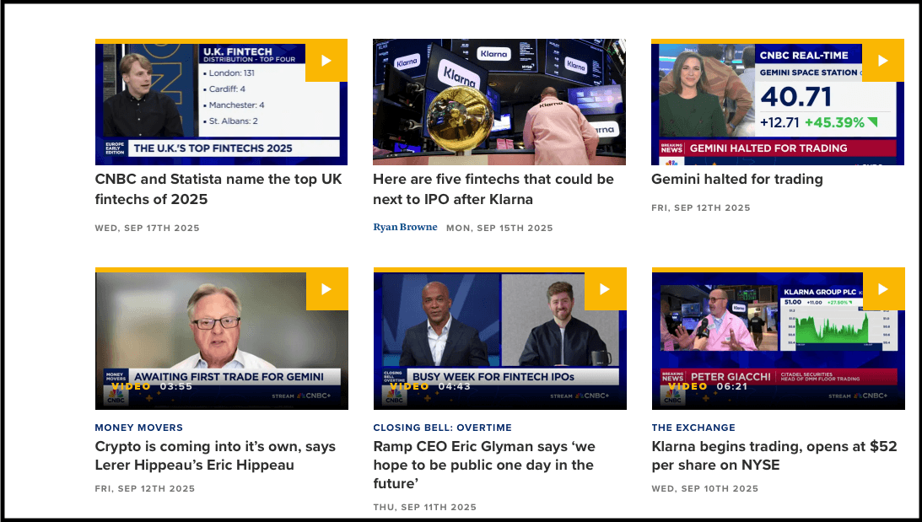The image size is (922, 522).
Task: Open the Gemini Space Station 40.71 thumbnail
Action: tap(778, 102)
